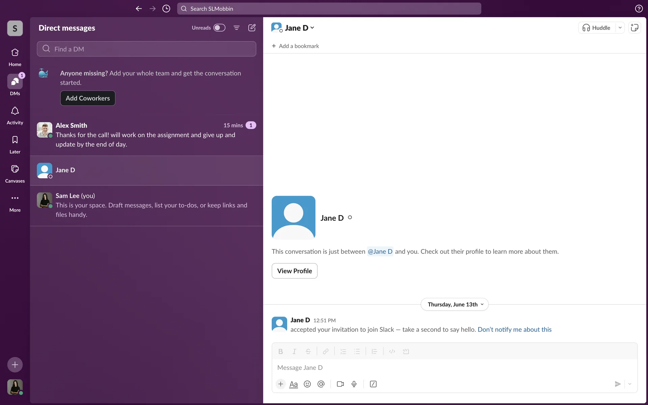Open the emoji picker in composer
Screen dimensions: 648x405
pyautogui.click(x=307, y=384)
